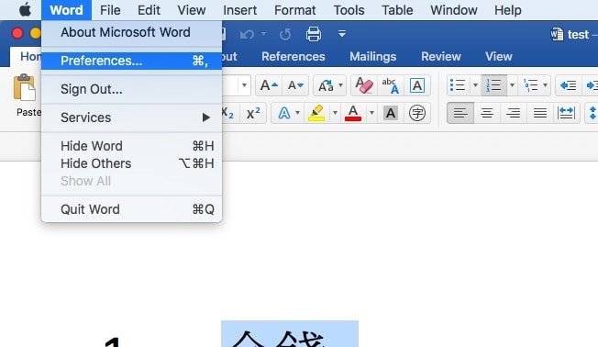Image resolution: width=598 pixels, height=347 pixels.
Task: Click the Undo arrow icon
Action: tap(247, 34)
